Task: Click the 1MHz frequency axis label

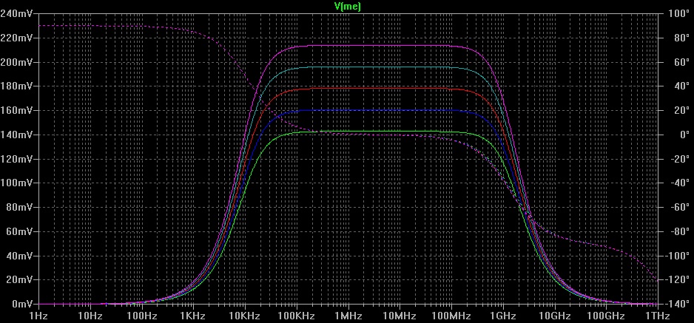Action: 348,316
